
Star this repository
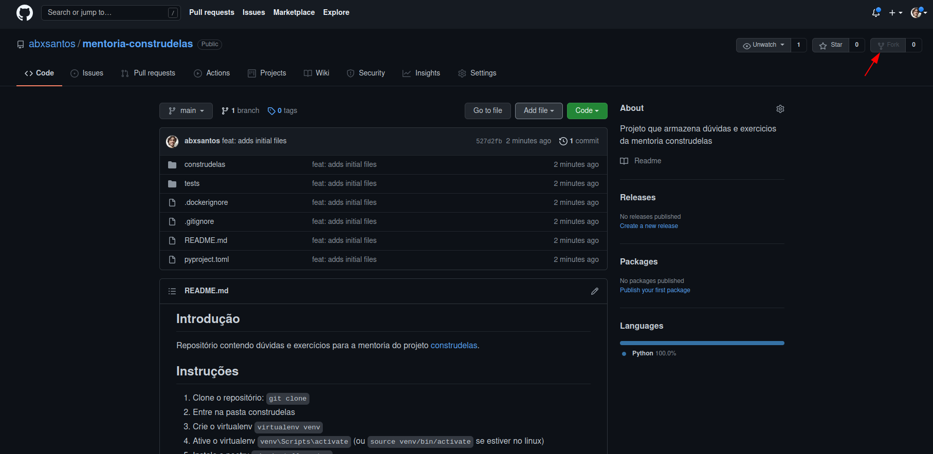pos(831,45)
